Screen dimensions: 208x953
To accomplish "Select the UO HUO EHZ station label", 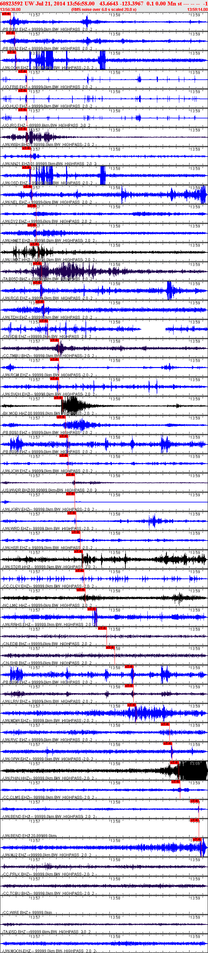I will coord(48,106).
